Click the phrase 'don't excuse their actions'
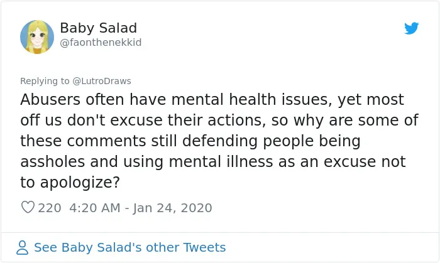The image size is (440, 263). pos(167,120)
